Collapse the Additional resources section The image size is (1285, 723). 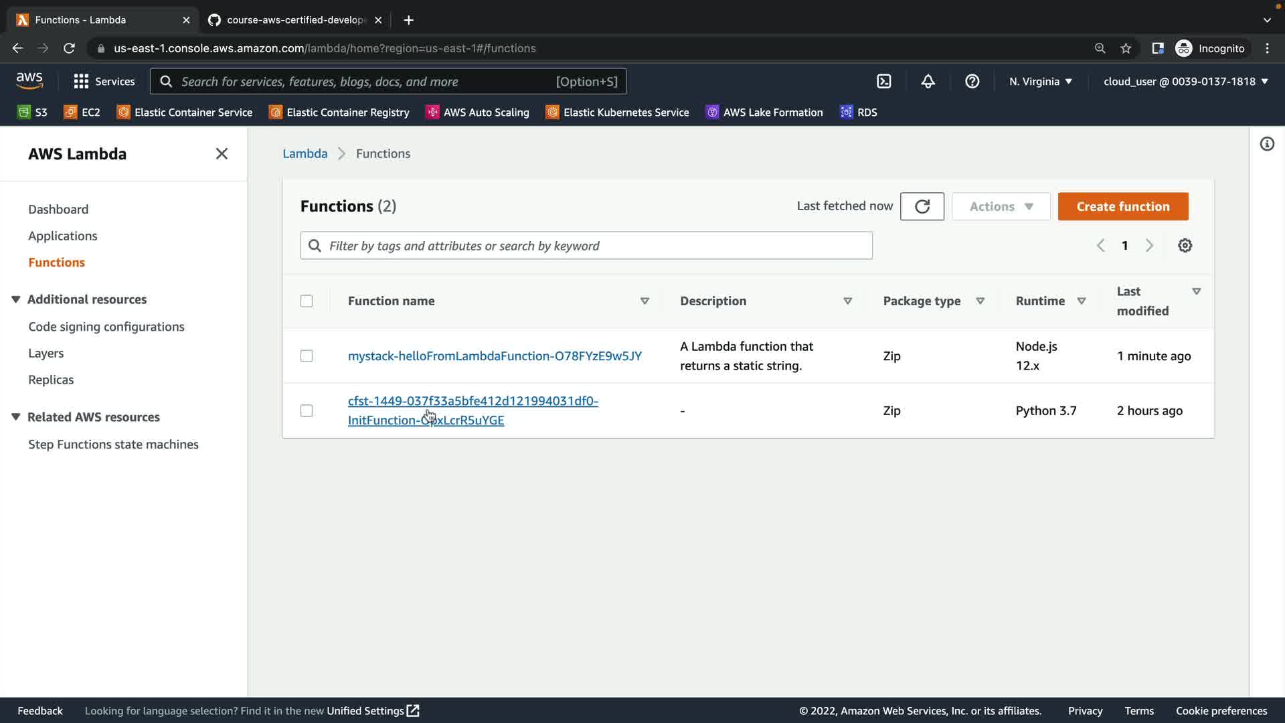tap(16, 299)
